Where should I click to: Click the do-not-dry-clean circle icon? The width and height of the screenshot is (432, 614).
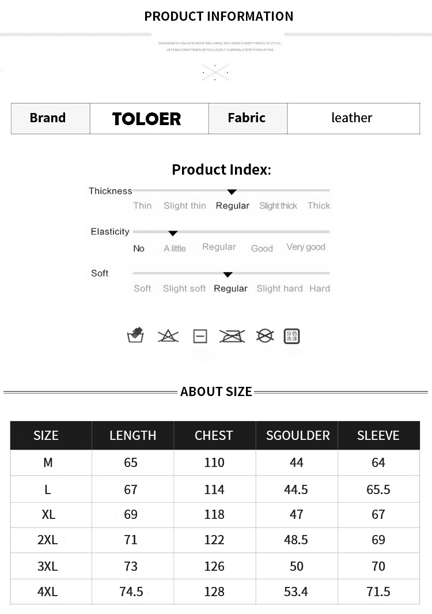point(264,336)
